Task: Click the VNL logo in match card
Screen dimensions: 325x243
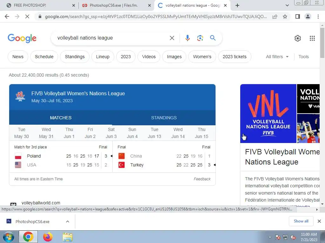Action: click(x=20, y=96)
